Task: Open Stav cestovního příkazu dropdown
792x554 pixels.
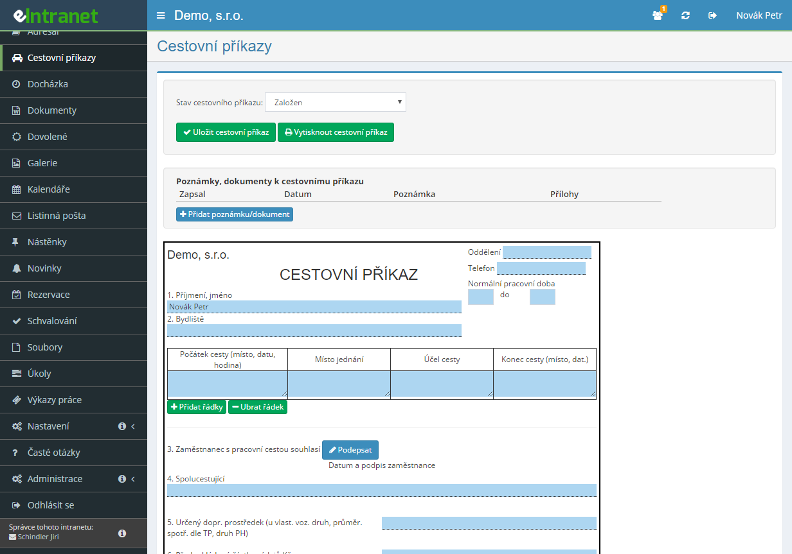Action: pos(335,102)
